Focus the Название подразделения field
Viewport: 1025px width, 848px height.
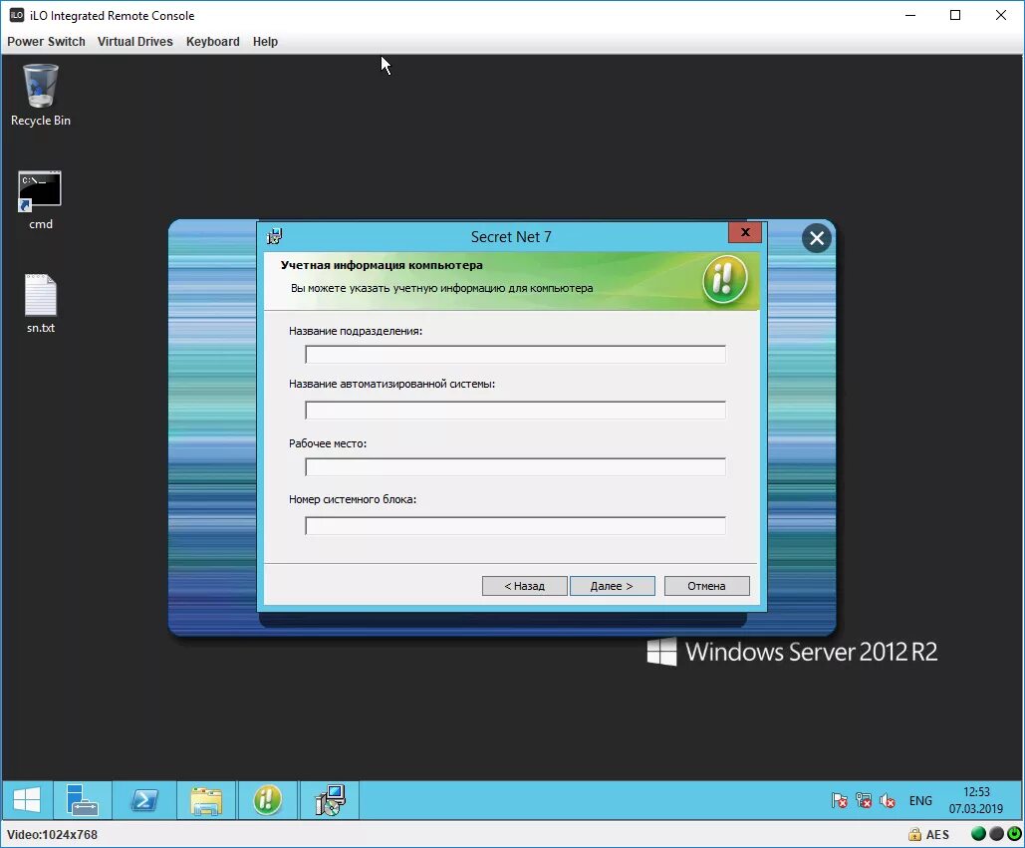(515, 355)
